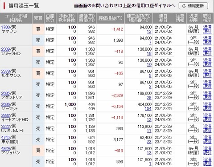
Task: Open stock code 4745 link
Action: tap(5, 138)
